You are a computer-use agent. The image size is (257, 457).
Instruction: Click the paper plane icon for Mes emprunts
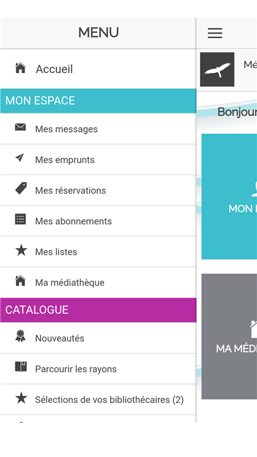(x=20, y=157)
